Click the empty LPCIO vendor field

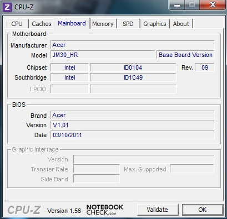(x=69, y=89)
